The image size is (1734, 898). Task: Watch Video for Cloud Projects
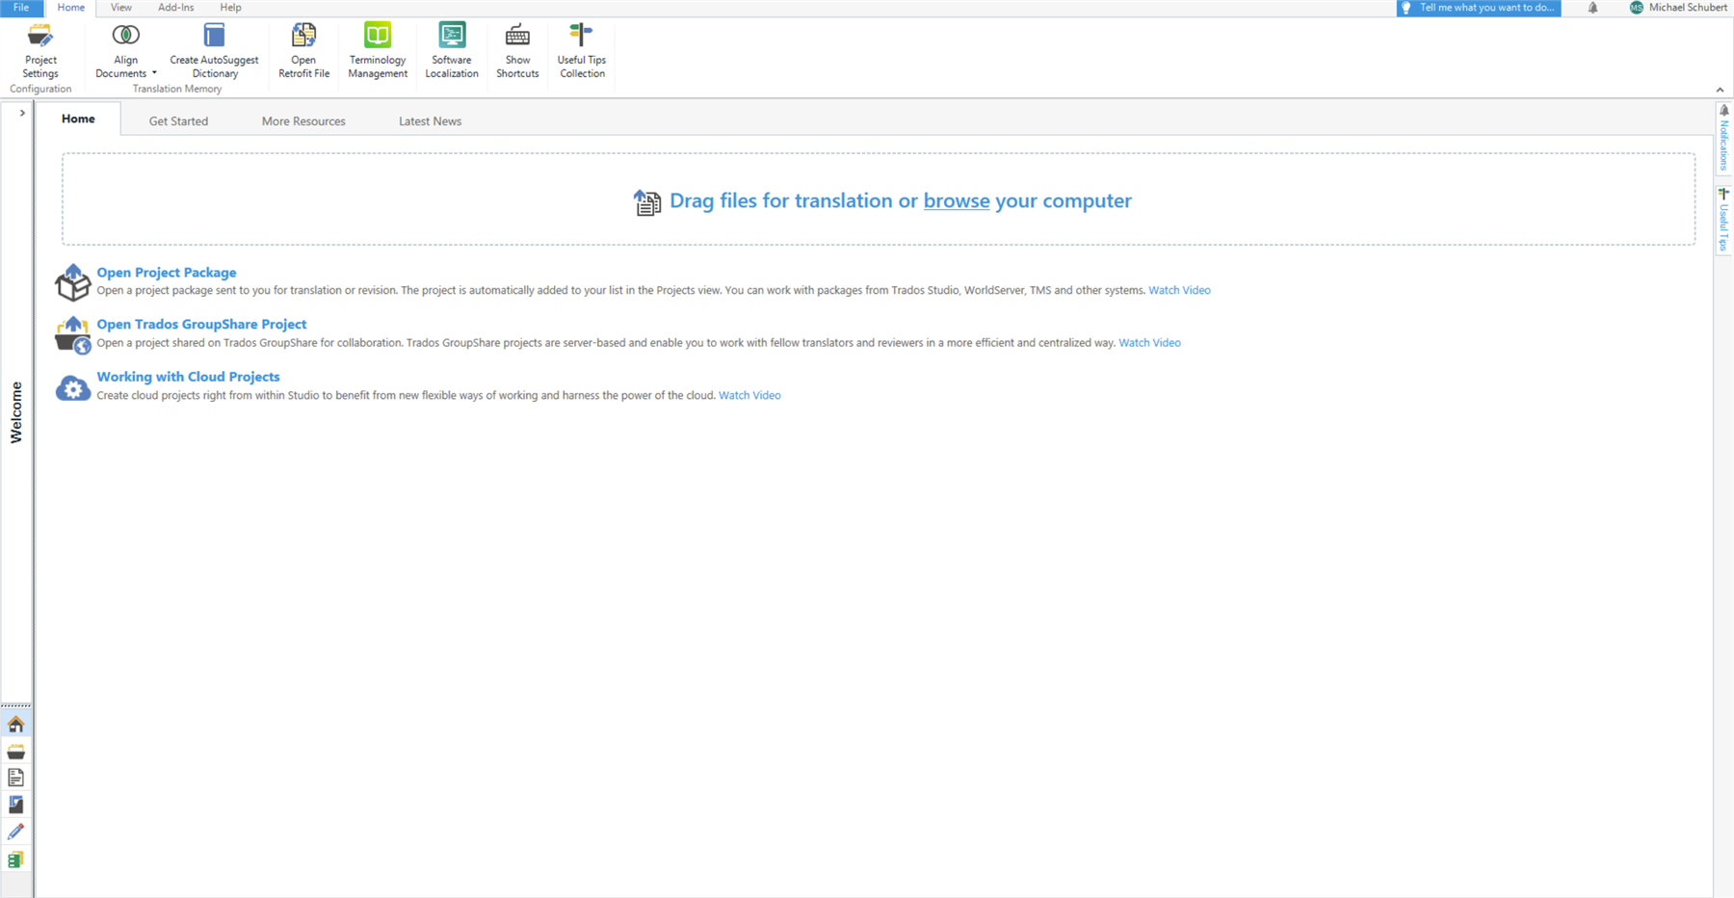(749, 395)
